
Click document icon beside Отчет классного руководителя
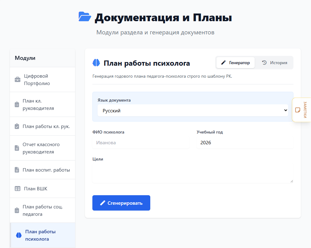coord(17,148)
